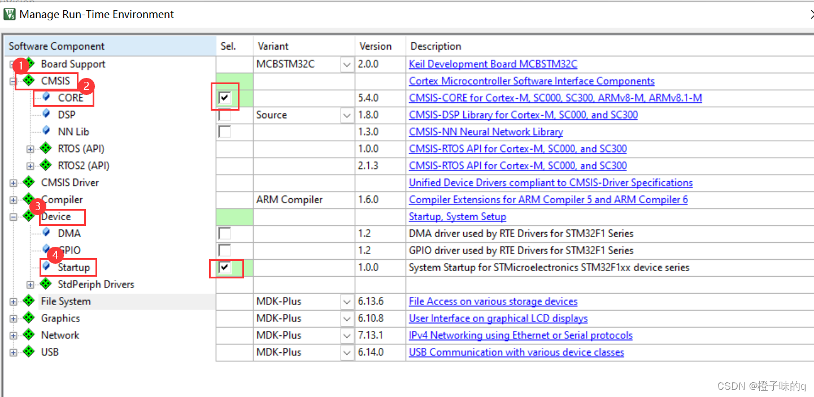Open the Graphics MDK-Plus variant dropdown
Screen dimensions: 814x397
(x=347, y=319)
